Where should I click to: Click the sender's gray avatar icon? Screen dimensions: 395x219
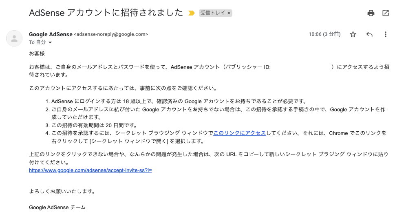tap(14, 38)
